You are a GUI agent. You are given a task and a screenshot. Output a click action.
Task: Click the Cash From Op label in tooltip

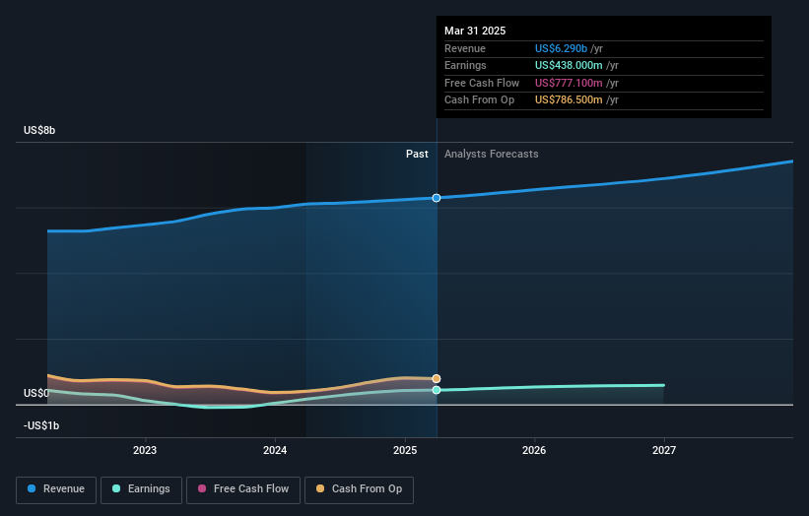pos(479,100)
